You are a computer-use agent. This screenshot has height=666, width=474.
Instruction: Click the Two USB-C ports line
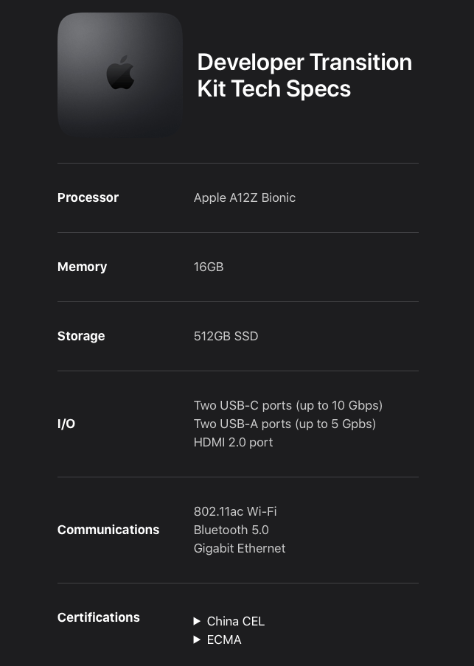288,405
